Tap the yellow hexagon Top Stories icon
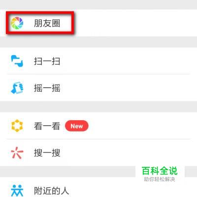The image size is (197, 197). pyautogui.click(x=17, y=126)
